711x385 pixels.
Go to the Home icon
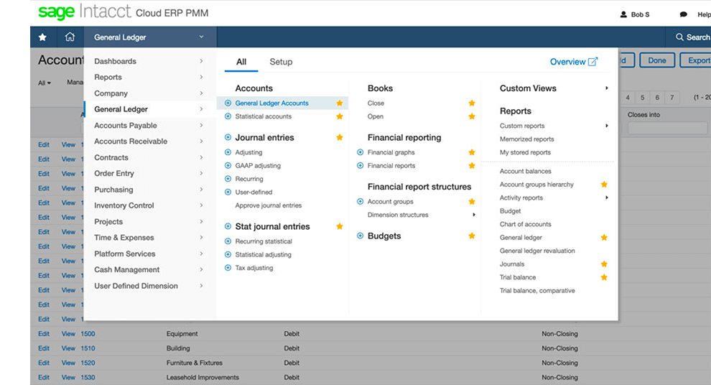[70, 37]
